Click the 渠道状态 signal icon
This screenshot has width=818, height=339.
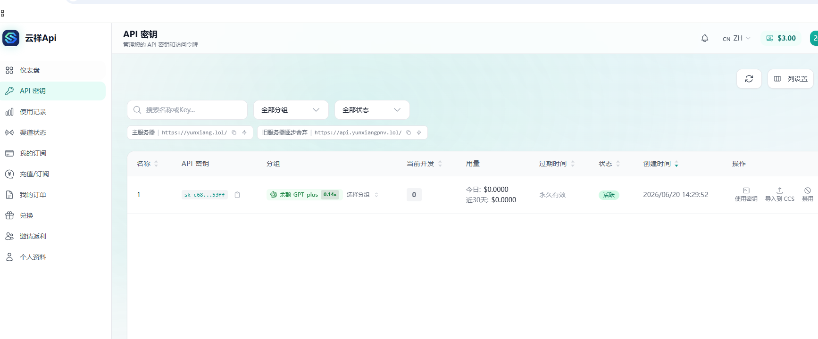(x=9, y=132)
